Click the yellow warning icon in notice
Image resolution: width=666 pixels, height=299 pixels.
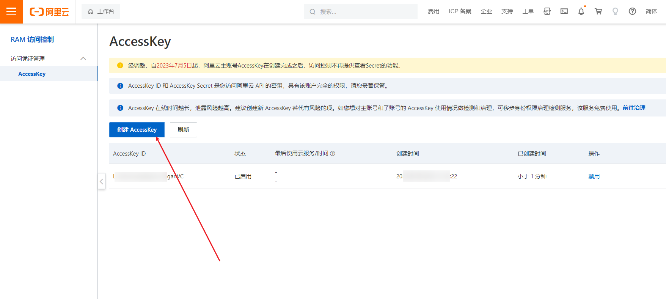coord(120,65)
